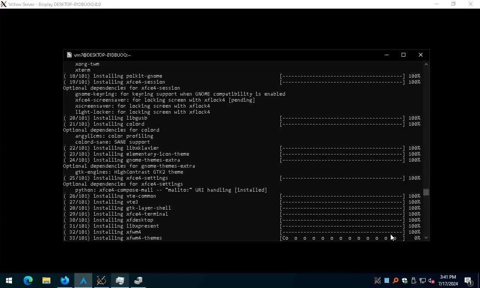This screenshot has width=480, height=288.
Task: Open File Explorer from the taskbar
Action: 46,280
